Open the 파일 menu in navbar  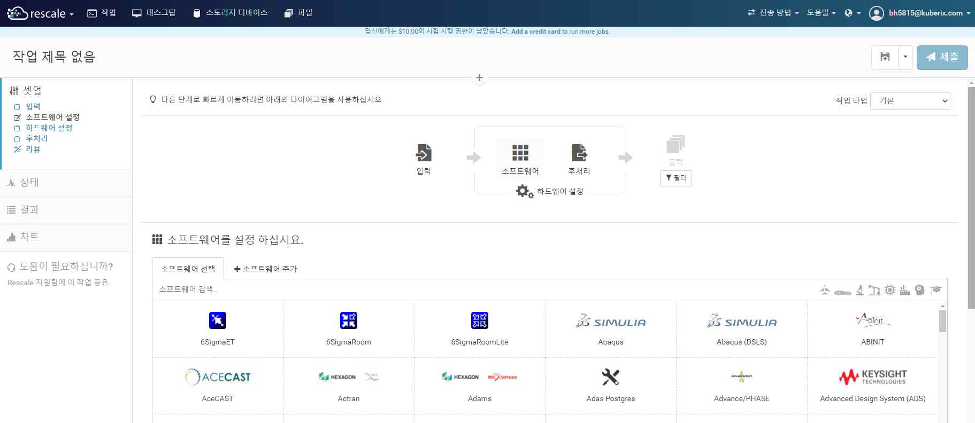(x=298, y=13)
